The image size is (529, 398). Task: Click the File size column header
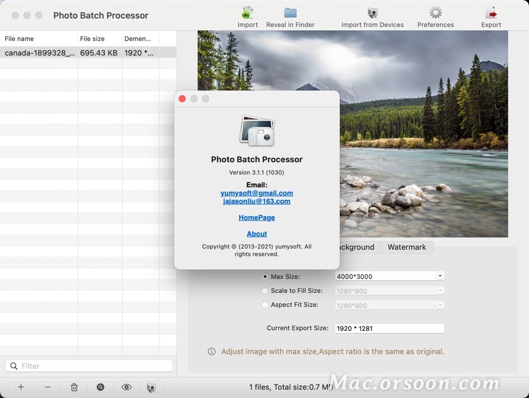[x=100, y=39]
